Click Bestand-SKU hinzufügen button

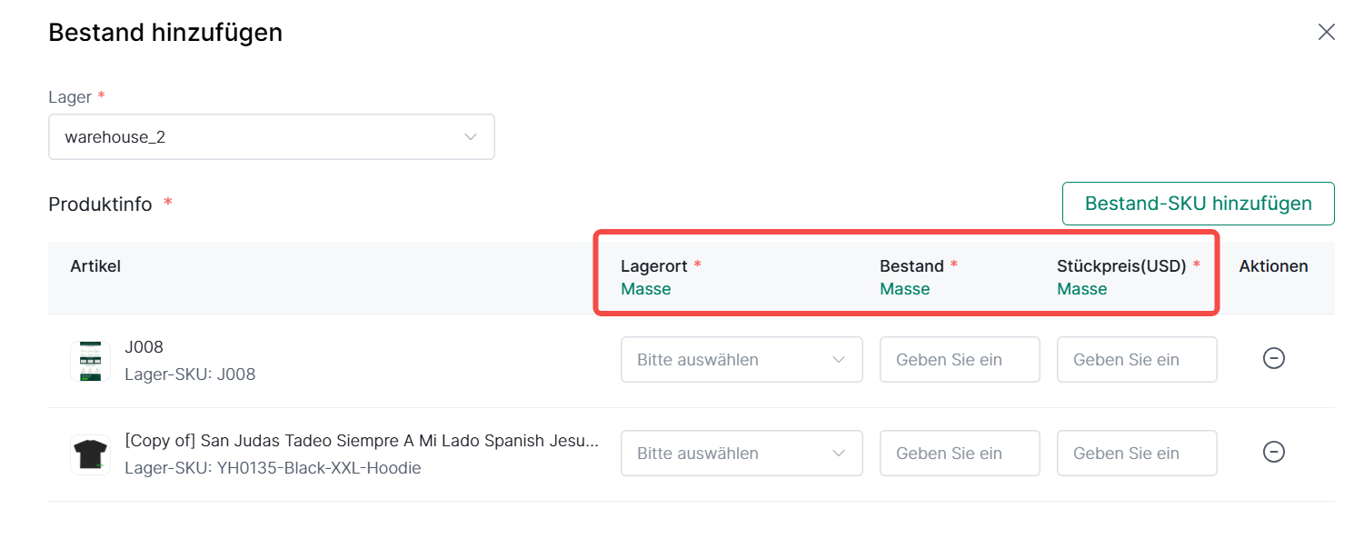[x=1198, y=204]
